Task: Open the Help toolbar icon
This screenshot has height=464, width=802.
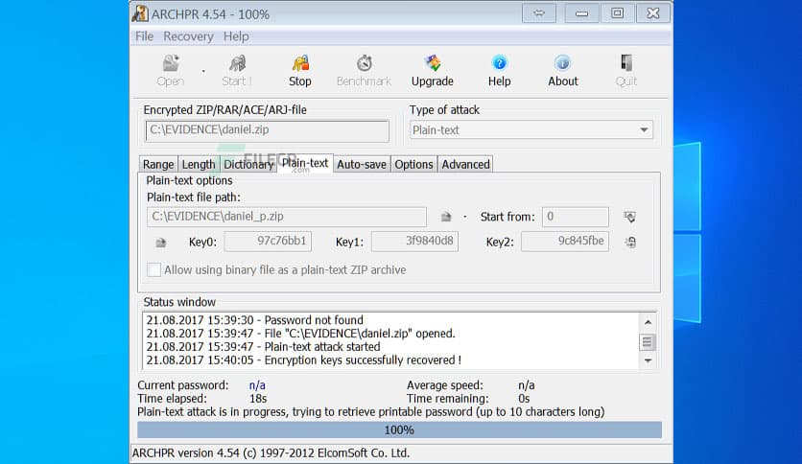Action: [499, 71]
